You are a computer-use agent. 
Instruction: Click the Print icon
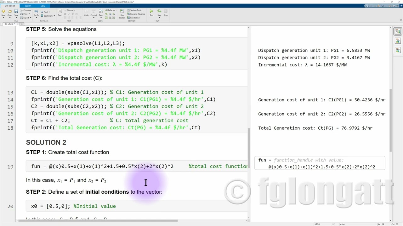22,14
